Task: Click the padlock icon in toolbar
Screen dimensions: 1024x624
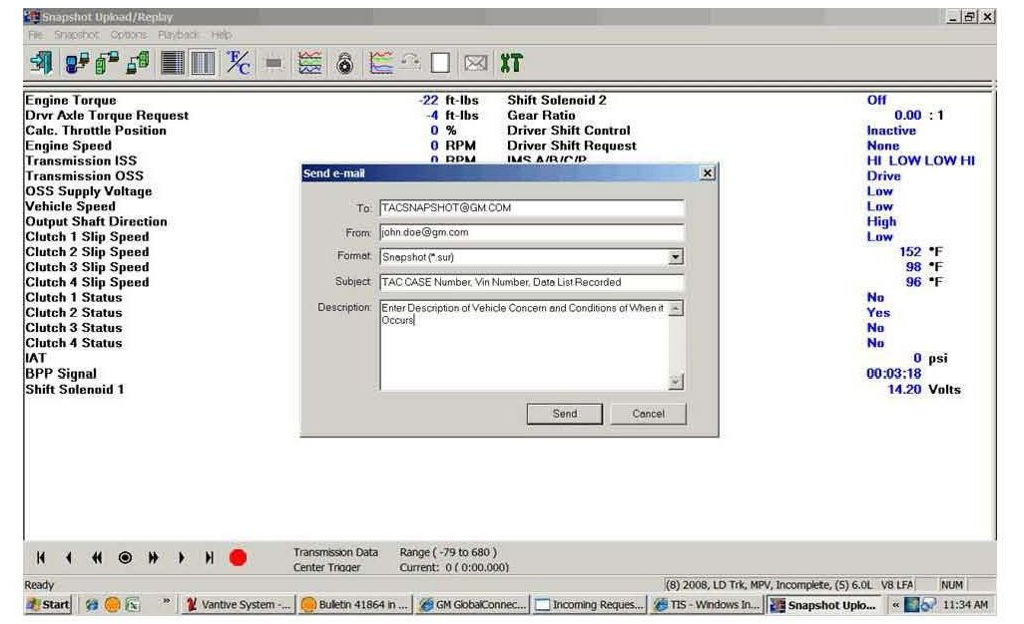Action: point(344,64)
